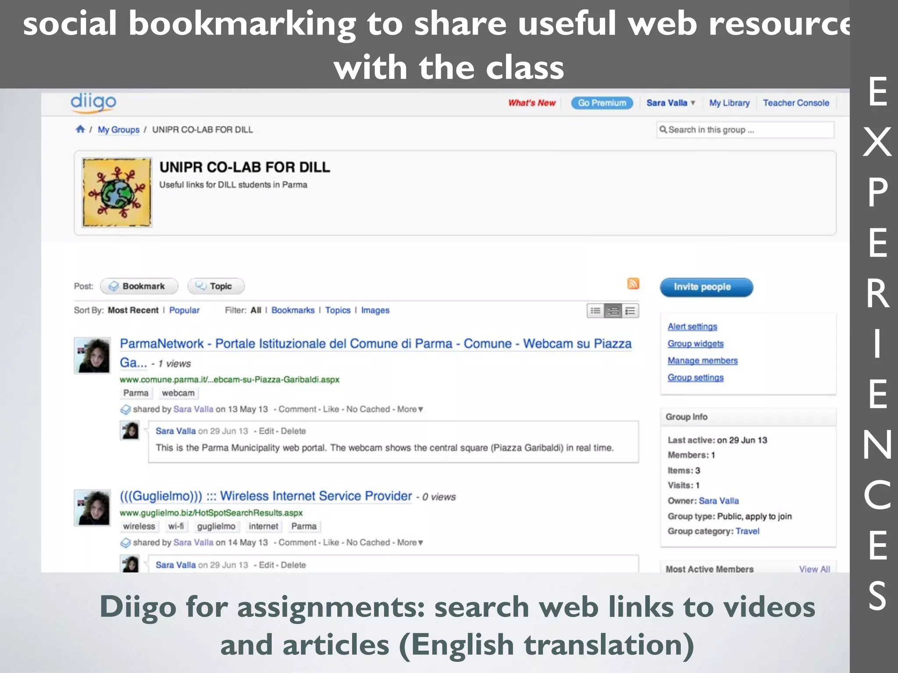Screen dimensions: 898x673
Task: Open www.guglielmo.biz URL link
Action: 211,513
